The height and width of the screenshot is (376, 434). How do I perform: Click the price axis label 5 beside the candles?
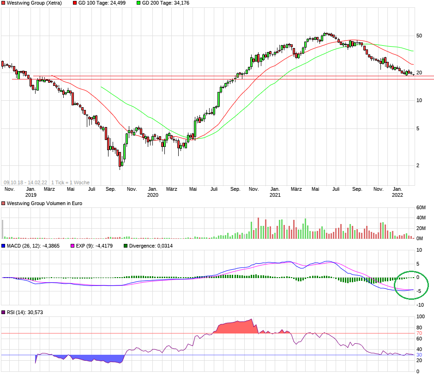coord(418,128)
